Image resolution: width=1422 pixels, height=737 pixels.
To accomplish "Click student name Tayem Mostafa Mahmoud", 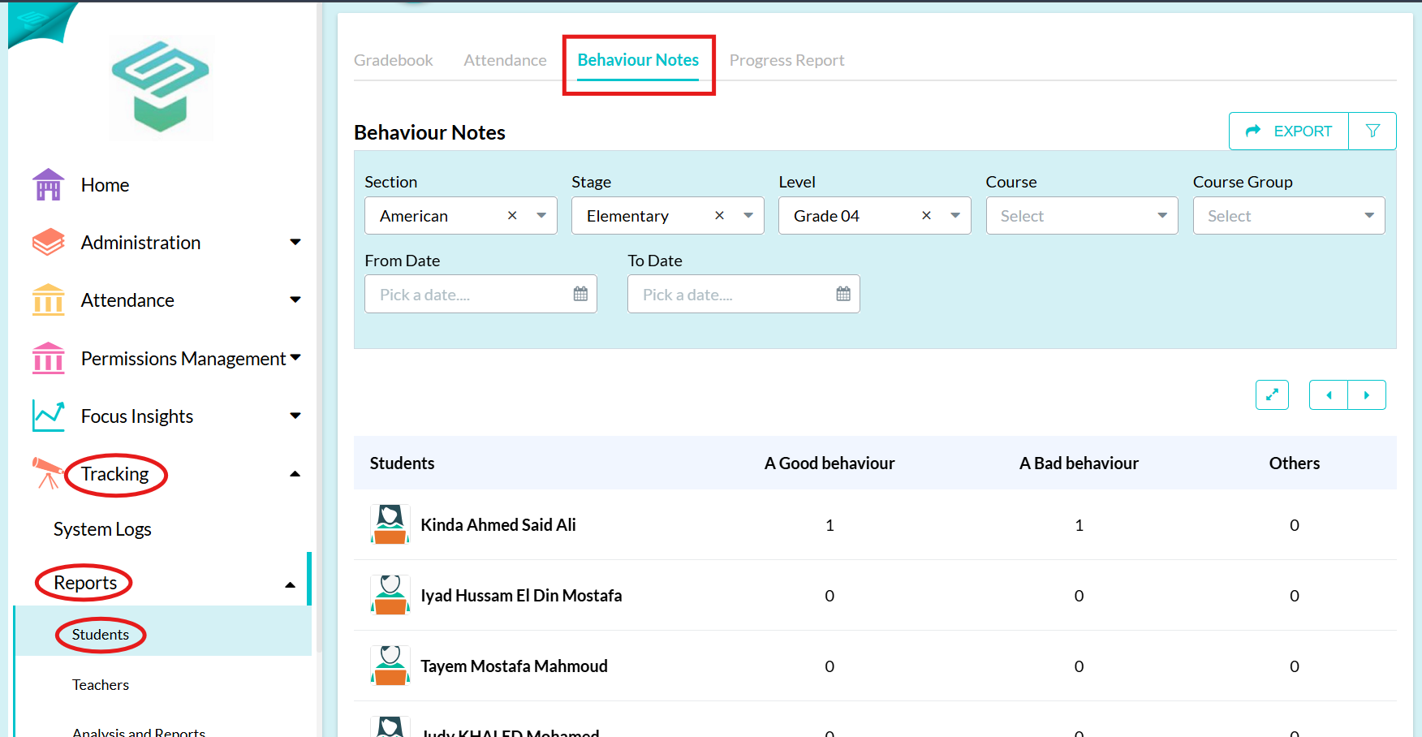I will tap(514, 666).
